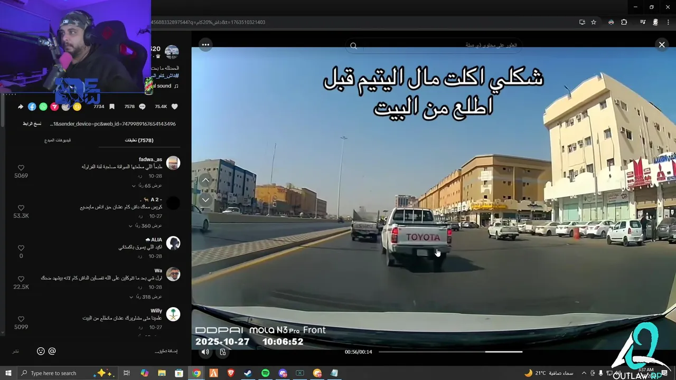Image resolution: width=676 pixels, height=380 pixels.
Task: Share the video to Facebook
Action: tap(32, 107)
